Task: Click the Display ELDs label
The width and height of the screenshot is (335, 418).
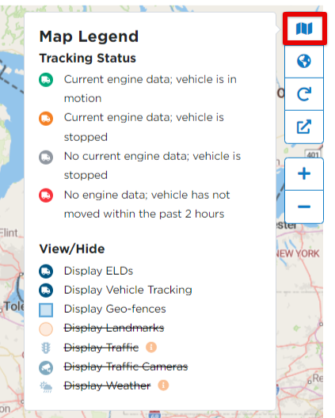Action: tap(98, 271)
